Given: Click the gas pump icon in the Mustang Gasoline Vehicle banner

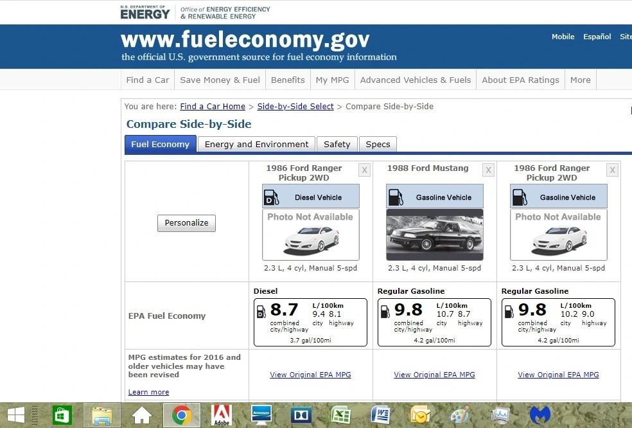Looking at the screenshot, I should pos(396,197).
